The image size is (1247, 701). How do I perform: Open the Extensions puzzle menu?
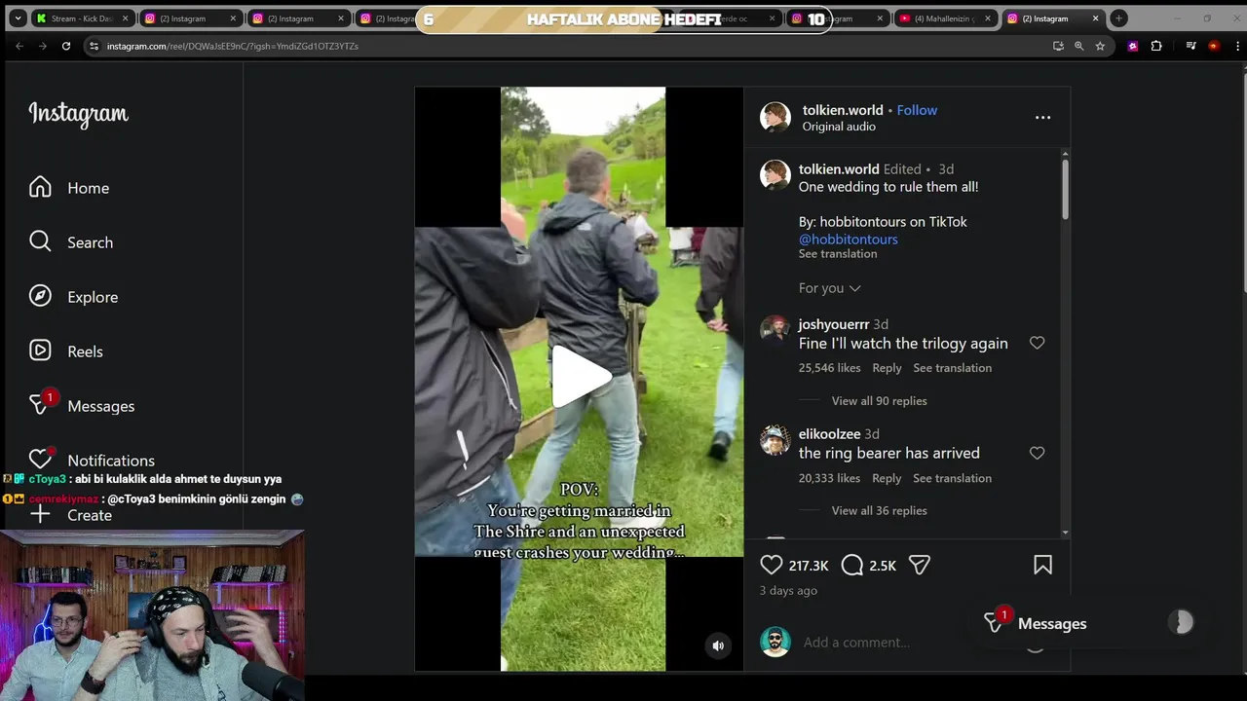(x=1156, y=46)
